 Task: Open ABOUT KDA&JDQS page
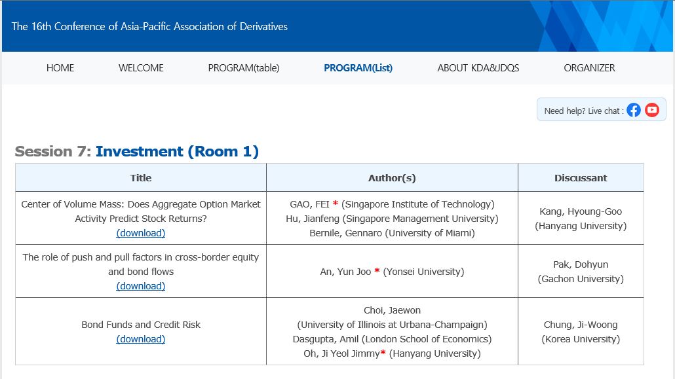pyautogui.click(x=478, y=68)
